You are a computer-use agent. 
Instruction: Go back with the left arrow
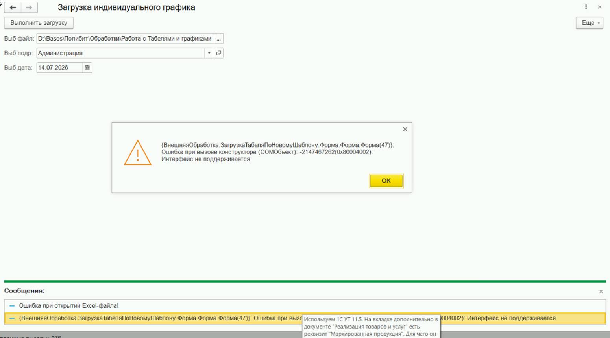(x=13, y=7)
